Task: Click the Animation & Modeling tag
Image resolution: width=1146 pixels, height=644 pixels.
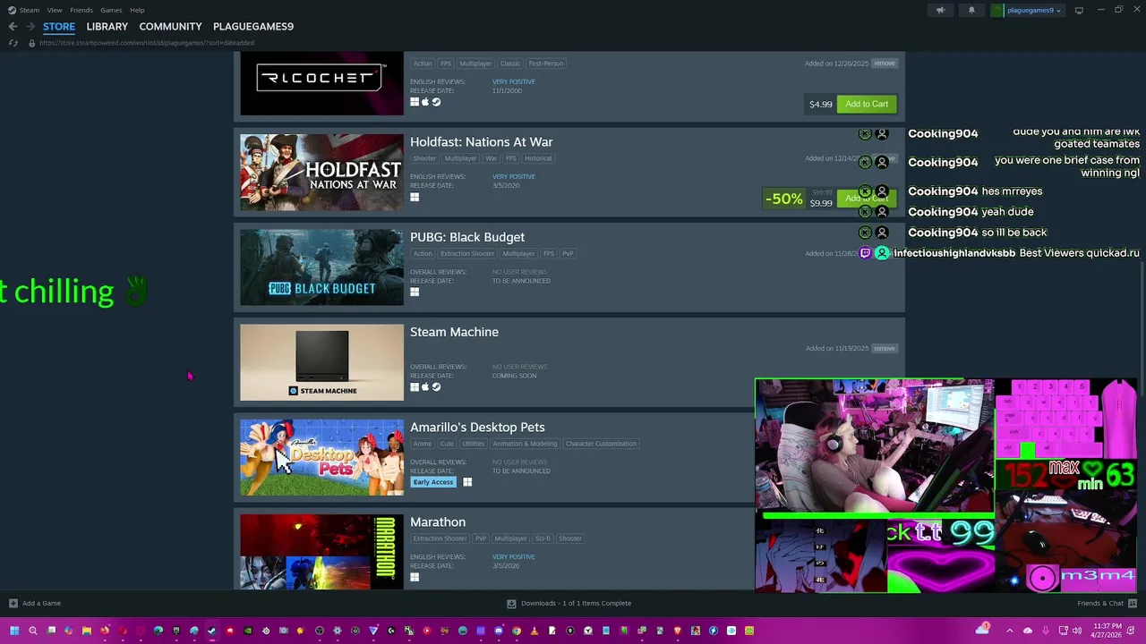Action: pos(525,444)
